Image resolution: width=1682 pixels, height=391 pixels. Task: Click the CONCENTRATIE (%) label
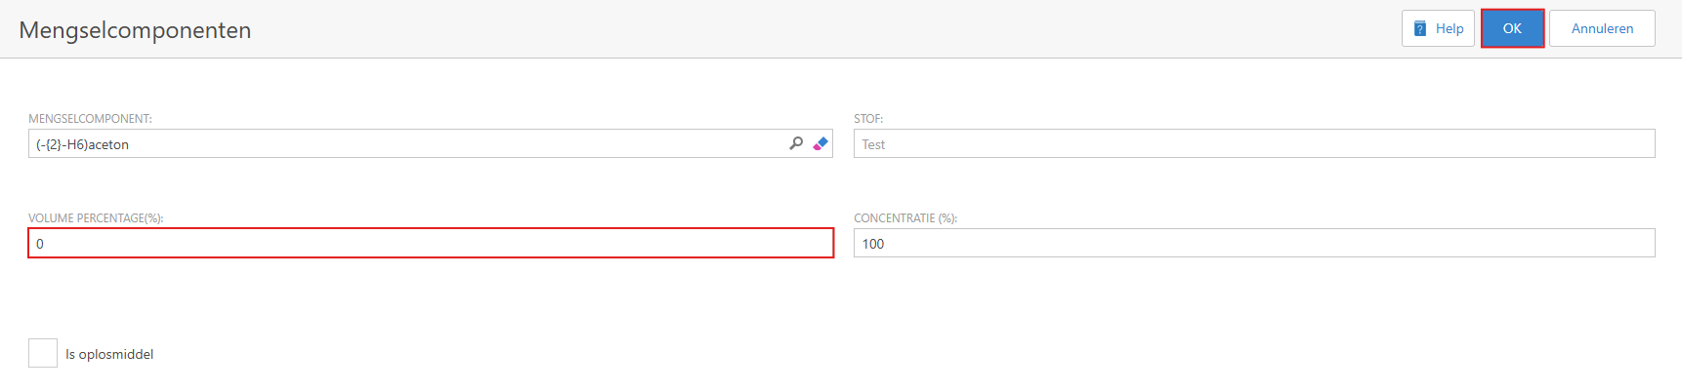905,218
